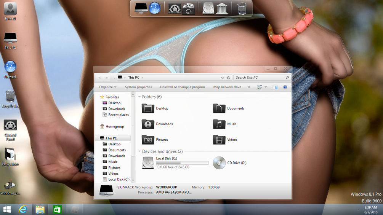Open the Pictures folder in Folders group

[x=155, y=139]
